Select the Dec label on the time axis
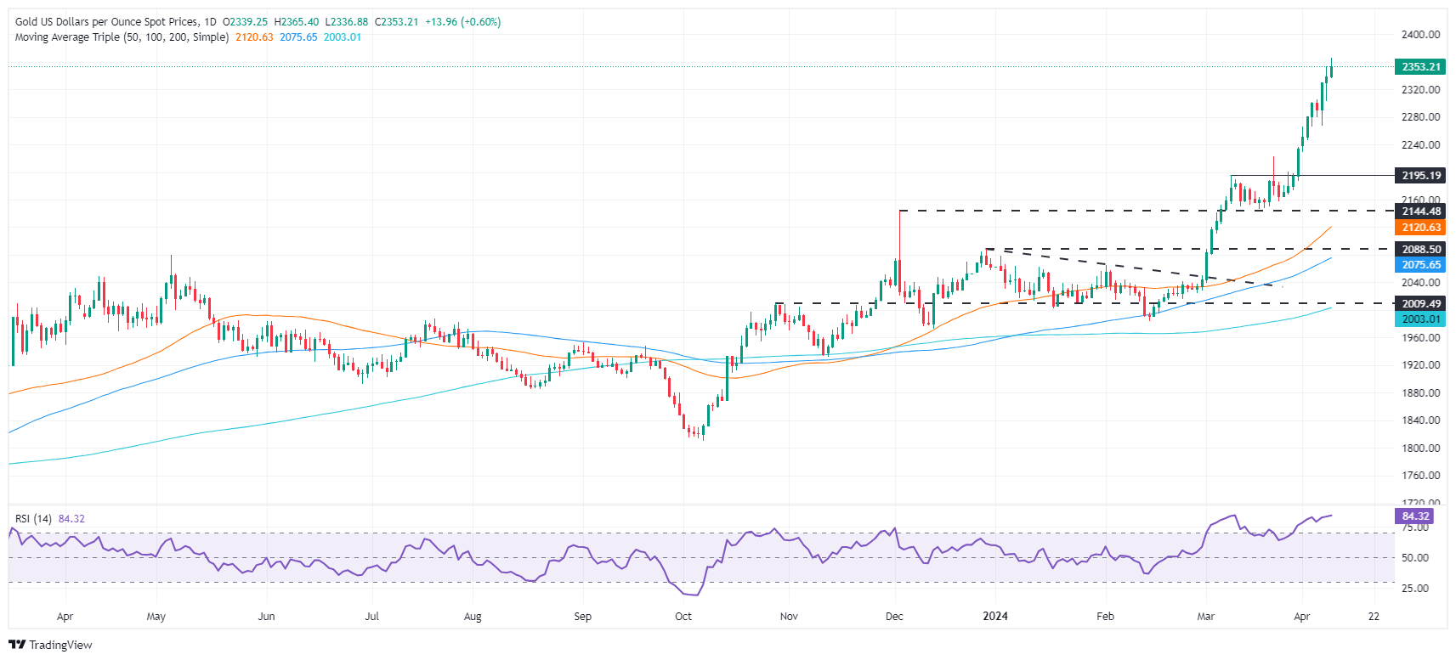 click(894, 617)
